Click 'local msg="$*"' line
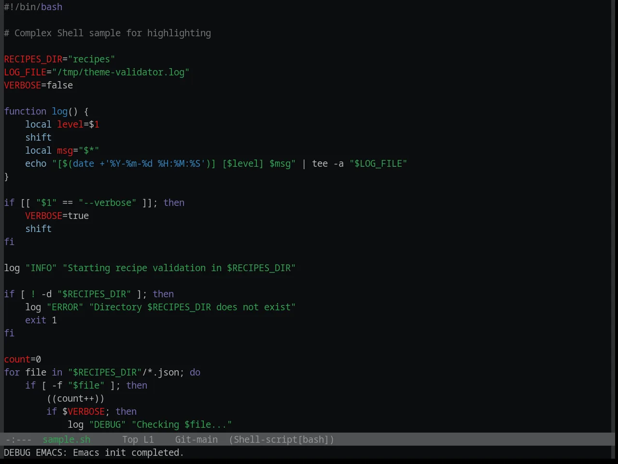The height and width of the screenshot is (464, 618). point(62,150)
